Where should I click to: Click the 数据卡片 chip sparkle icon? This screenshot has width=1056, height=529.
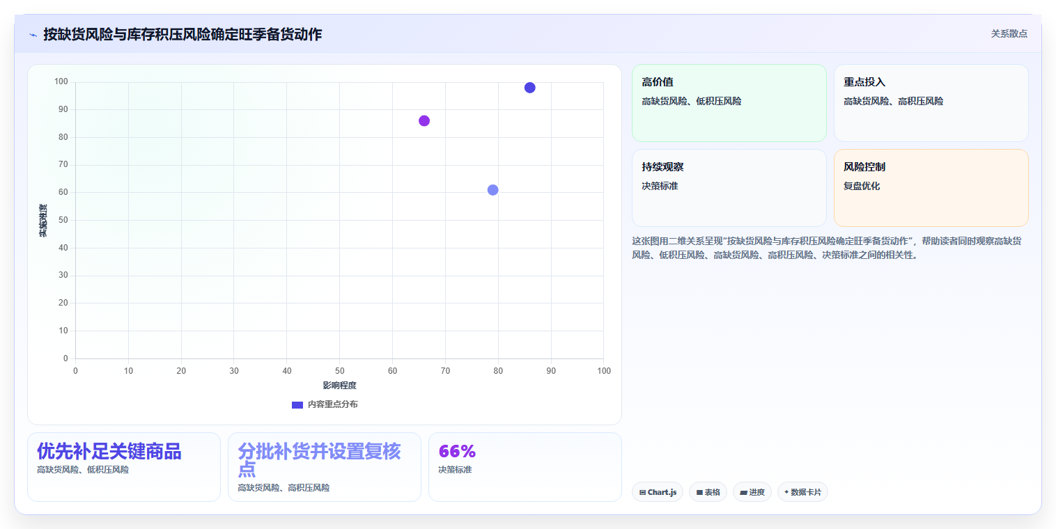coord(786,492)
